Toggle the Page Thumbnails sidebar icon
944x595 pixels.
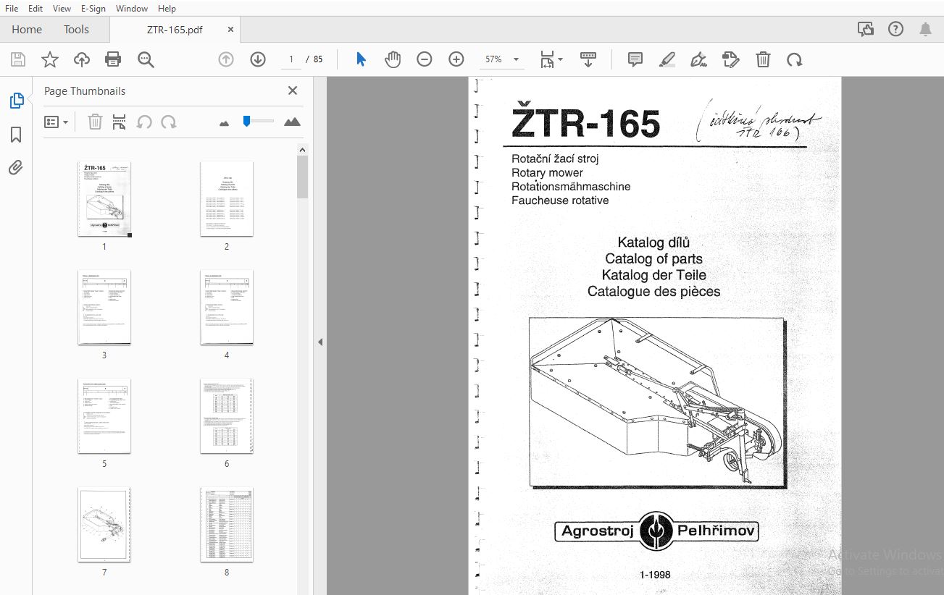pos(16,101)
